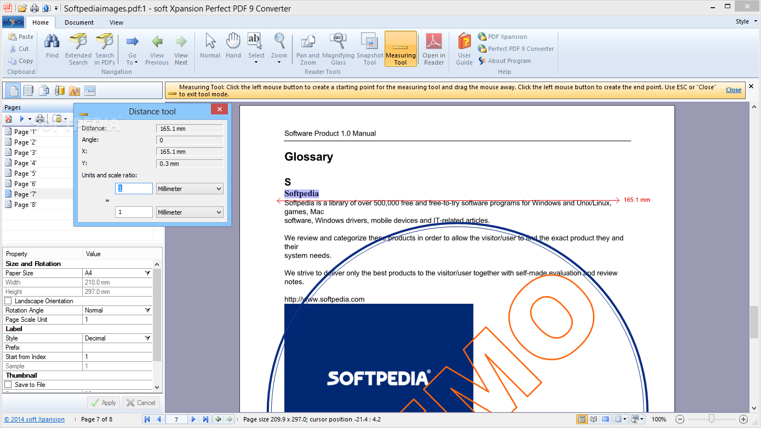Go to View Previous
The width and height of the screenshot is (761, 428).
pos(157,49)
